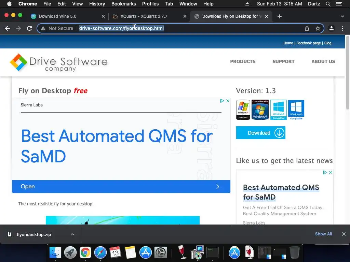
Task: Open the share page icon in address bar
Action: point(307,28)
